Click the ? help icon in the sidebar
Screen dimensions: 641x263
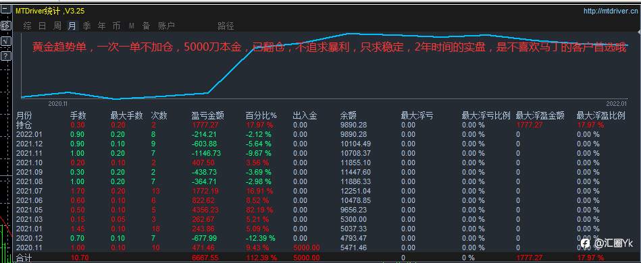(5, 56)
